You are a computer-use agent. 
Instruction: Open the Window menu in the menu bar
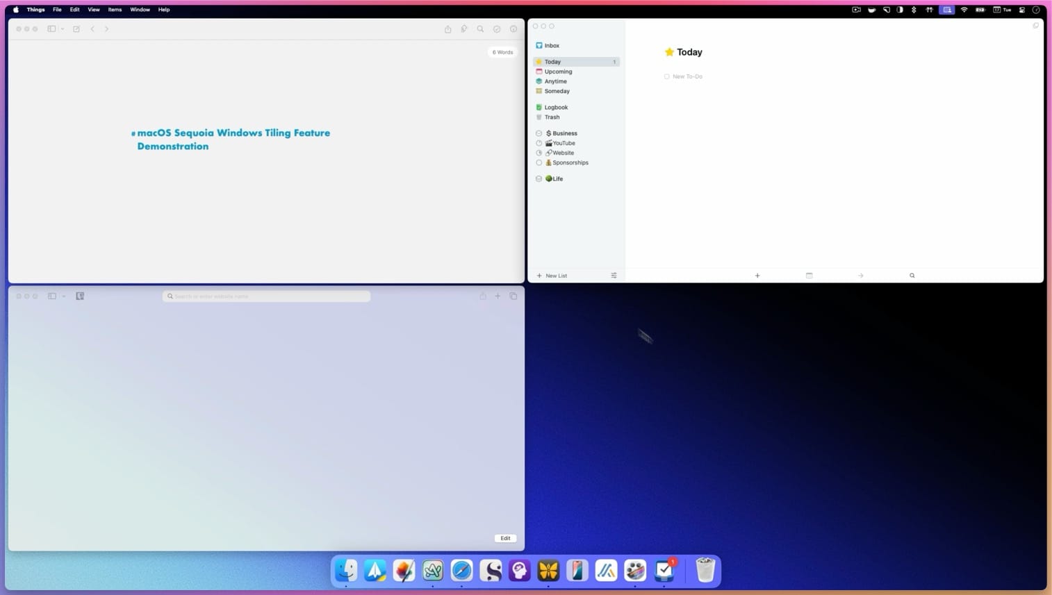coord(140,10)
